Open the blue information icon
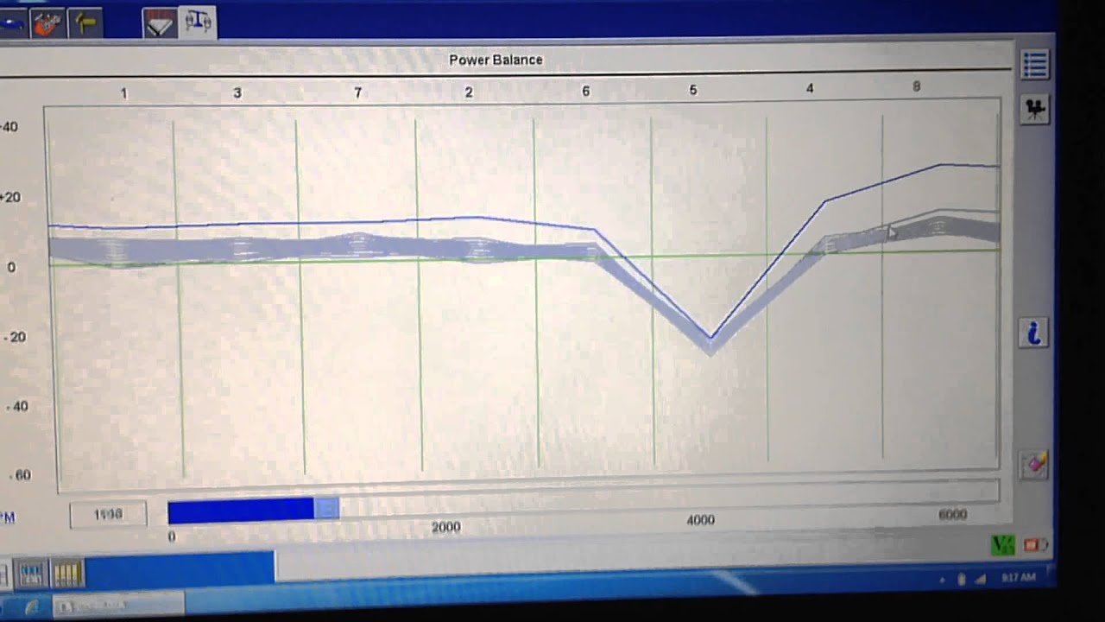 click(x=1034, y=333)
